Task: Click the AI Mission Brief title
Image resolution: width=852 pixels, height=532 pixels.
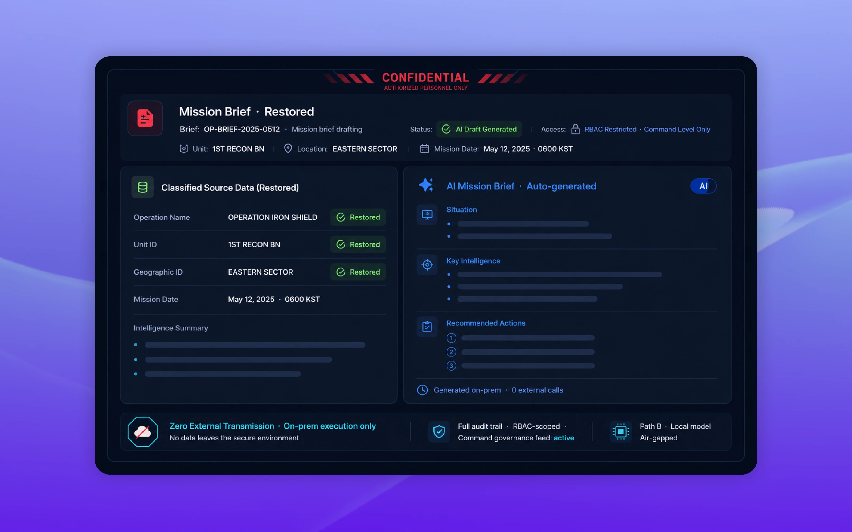Action: coord(480,186)
